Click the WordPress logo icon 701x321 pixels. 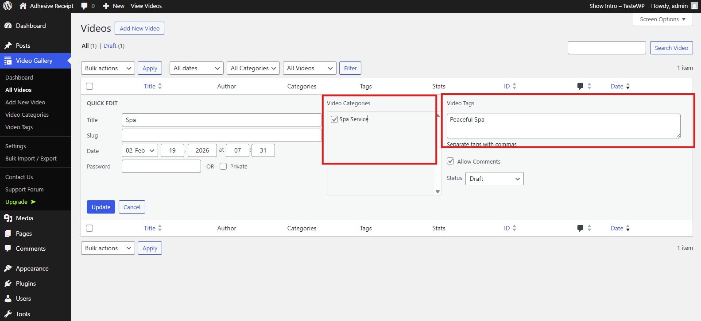click(8, 6)
